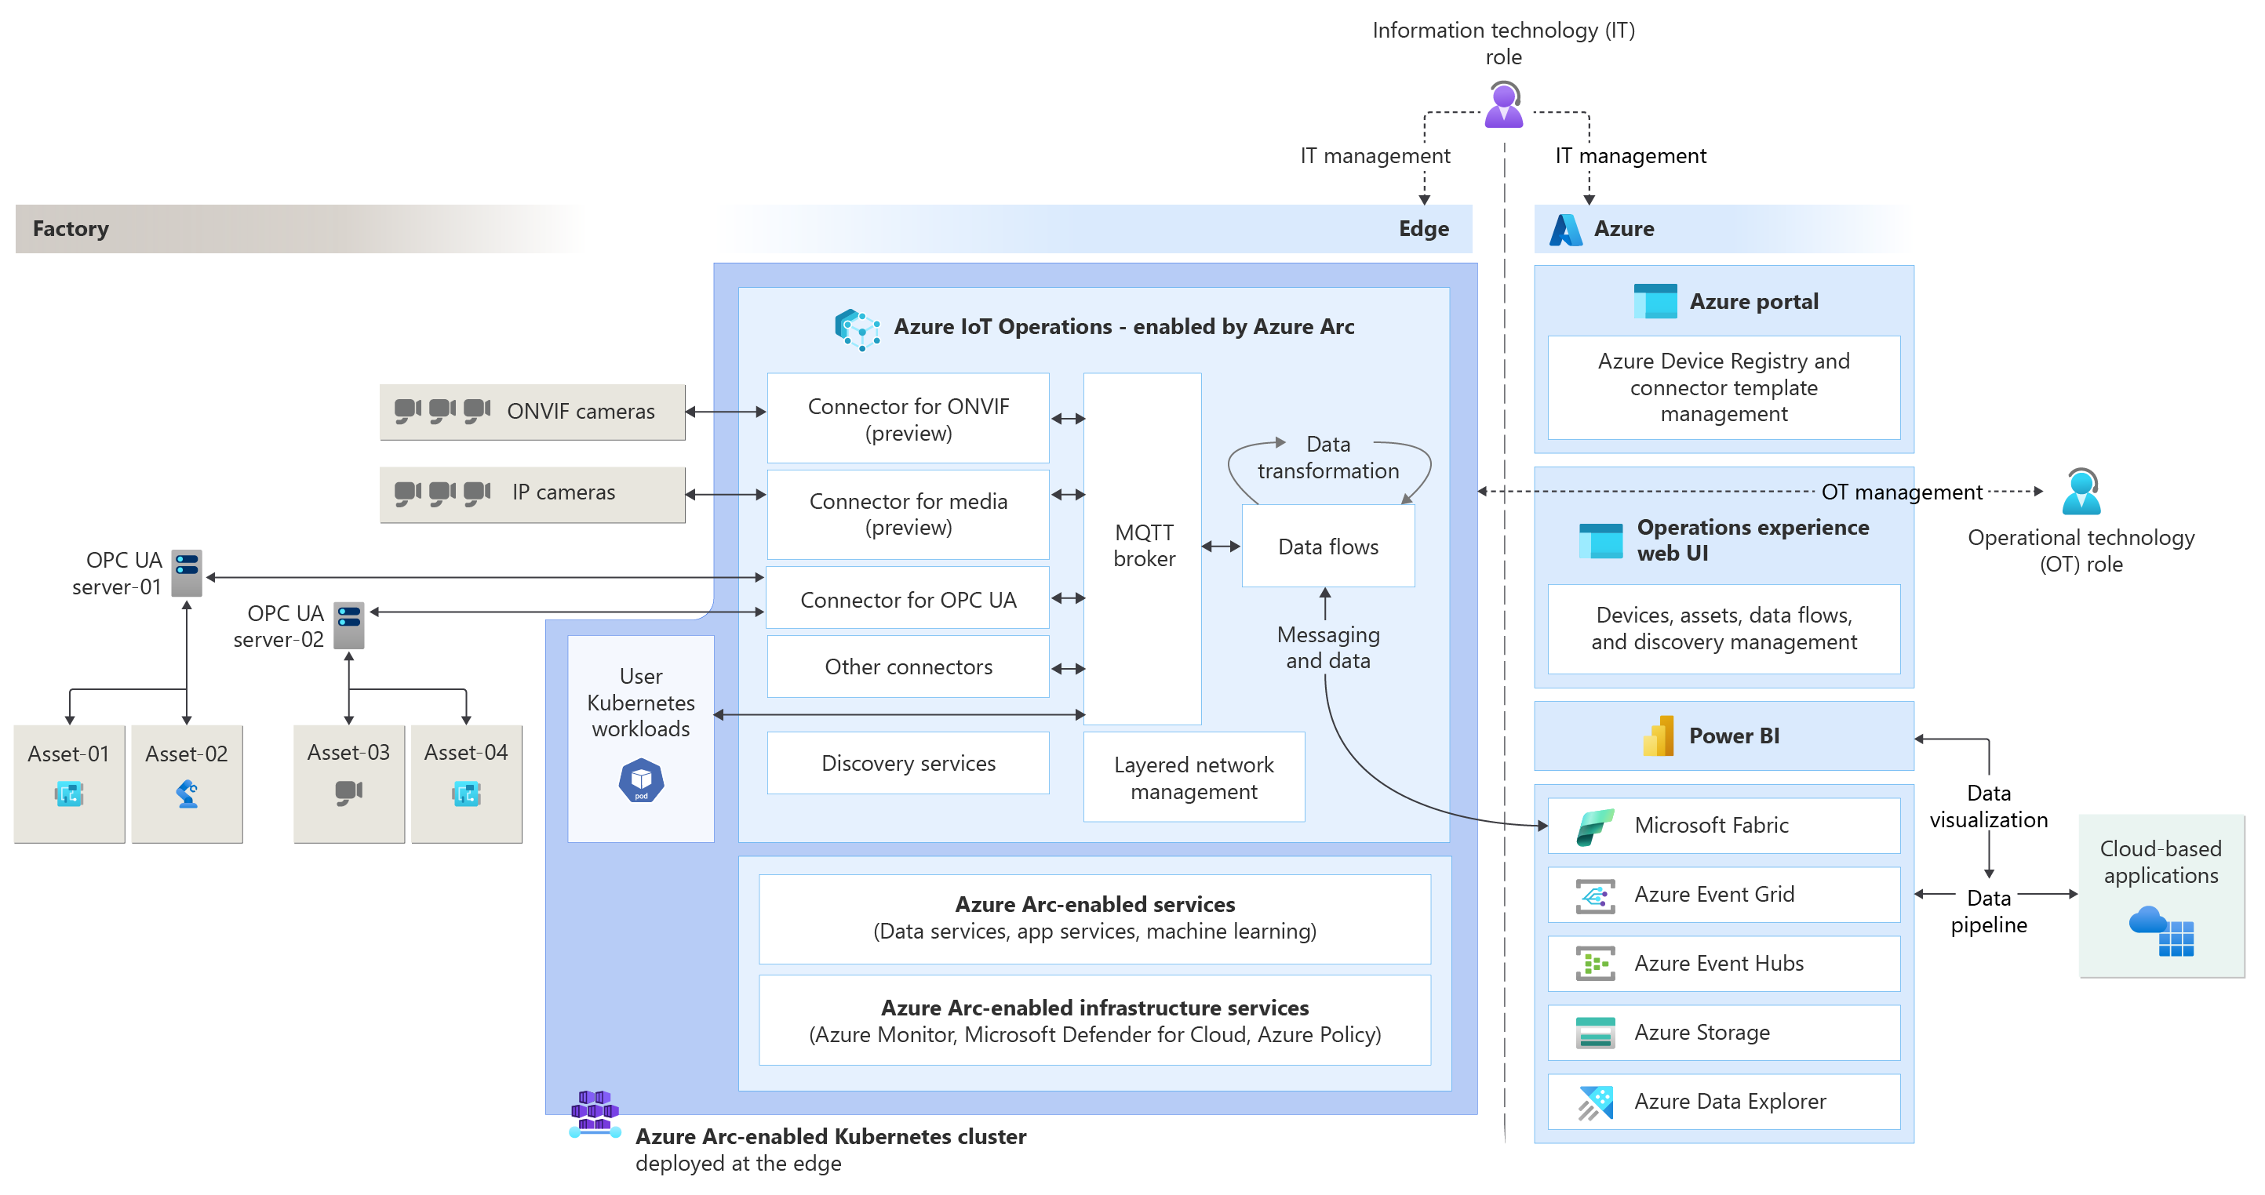Click the Connector for OPC UA box
2265x1195 pixels.
(x=908, y=599)
